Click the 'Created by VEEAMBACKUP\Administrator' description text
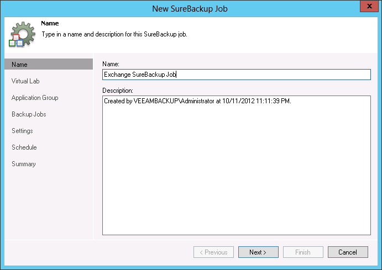The width and height of the screenshot is (382, 270). (197, 101)
